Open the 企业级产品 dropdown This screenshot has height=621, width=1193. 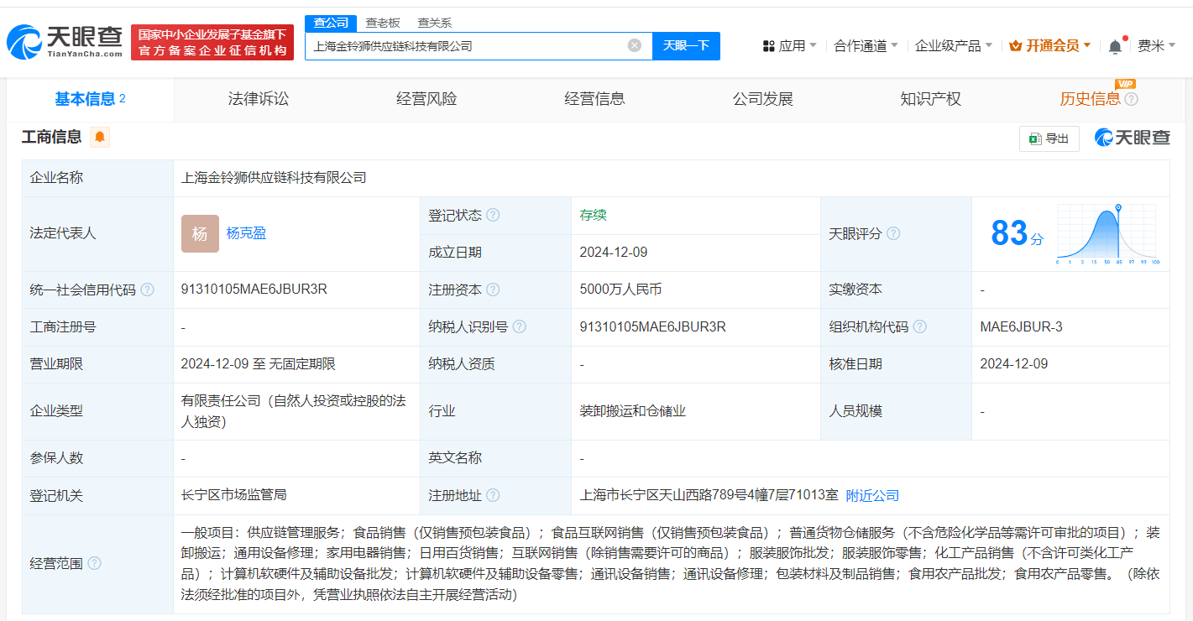point(953,46)
